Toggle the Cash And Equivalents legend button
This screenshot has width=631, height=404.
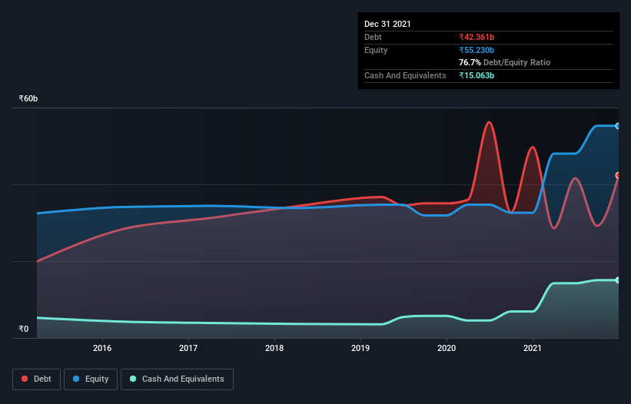(177, 379)
